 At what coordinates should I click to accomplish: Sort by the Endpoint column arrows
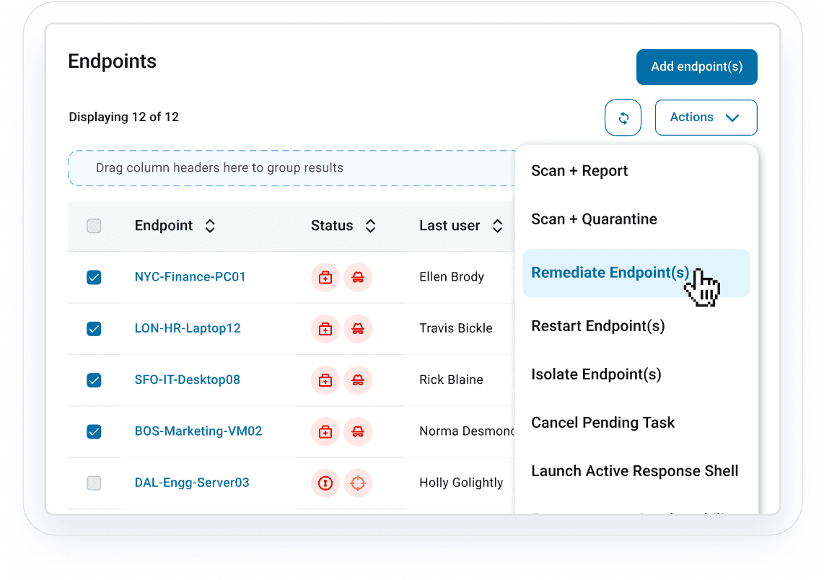tap(210, 226)
